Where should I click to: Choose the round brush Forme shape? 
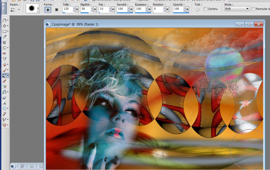pyautogui.click(x=48, y=10)
